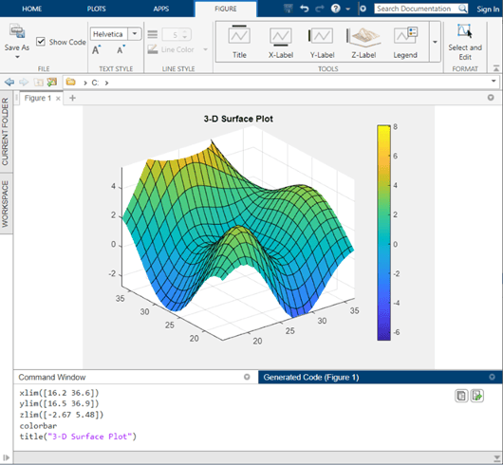Click the 3-D Surface Plot title
Screen dimensions: 503x465
238,119
